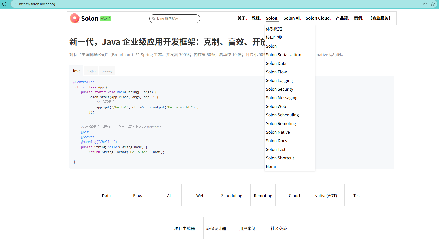This screenshot has height=249, width=439.
Task: Open the Cloud feature card
Action: pyautogui.click(x=294, y=195)
